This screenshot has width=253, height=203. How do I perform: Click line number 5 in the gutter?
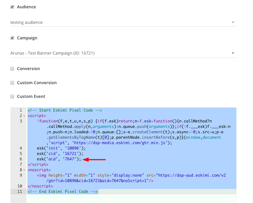pos(21,154)
